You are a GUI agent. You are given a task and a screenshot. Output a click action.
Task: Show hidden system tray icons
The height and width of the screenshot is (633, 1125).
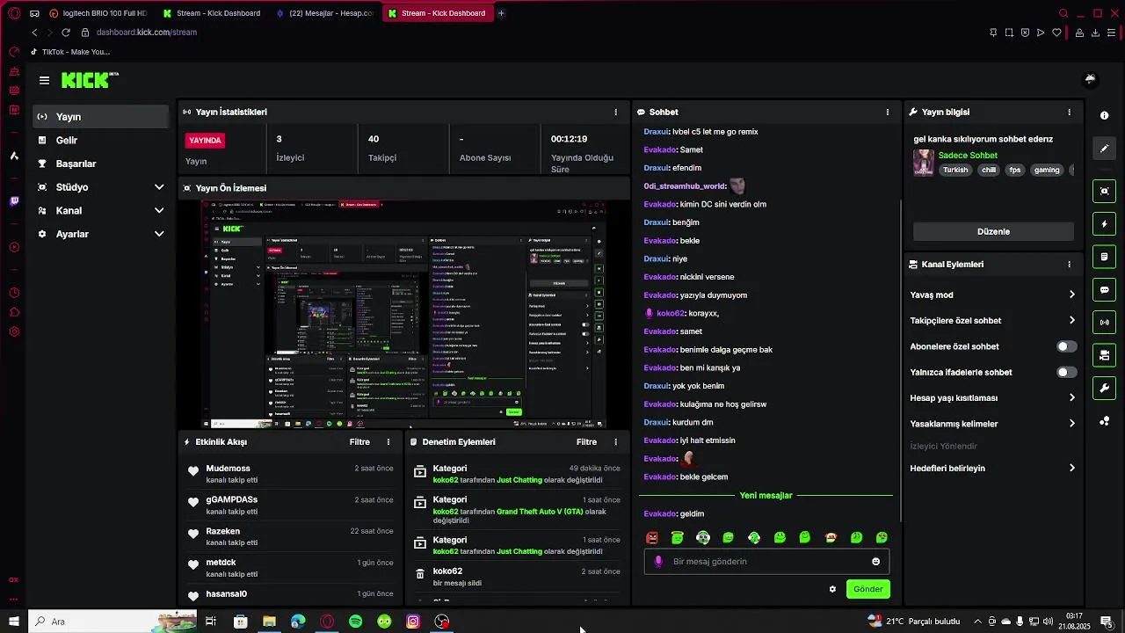pos(977,622)
